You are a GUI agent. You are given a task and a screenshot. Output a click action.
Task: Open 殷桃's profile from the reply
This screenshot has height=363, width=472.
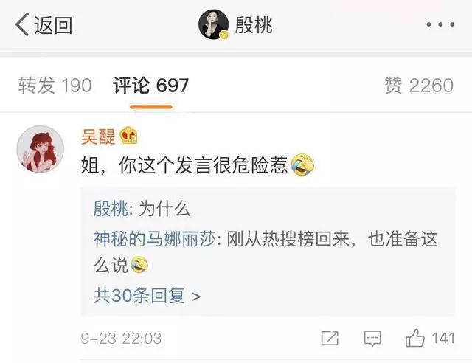[111, 209]
